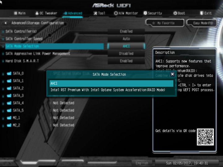Click the Security tab shield icon
The image size is (223, 167).
click(145, 13)
